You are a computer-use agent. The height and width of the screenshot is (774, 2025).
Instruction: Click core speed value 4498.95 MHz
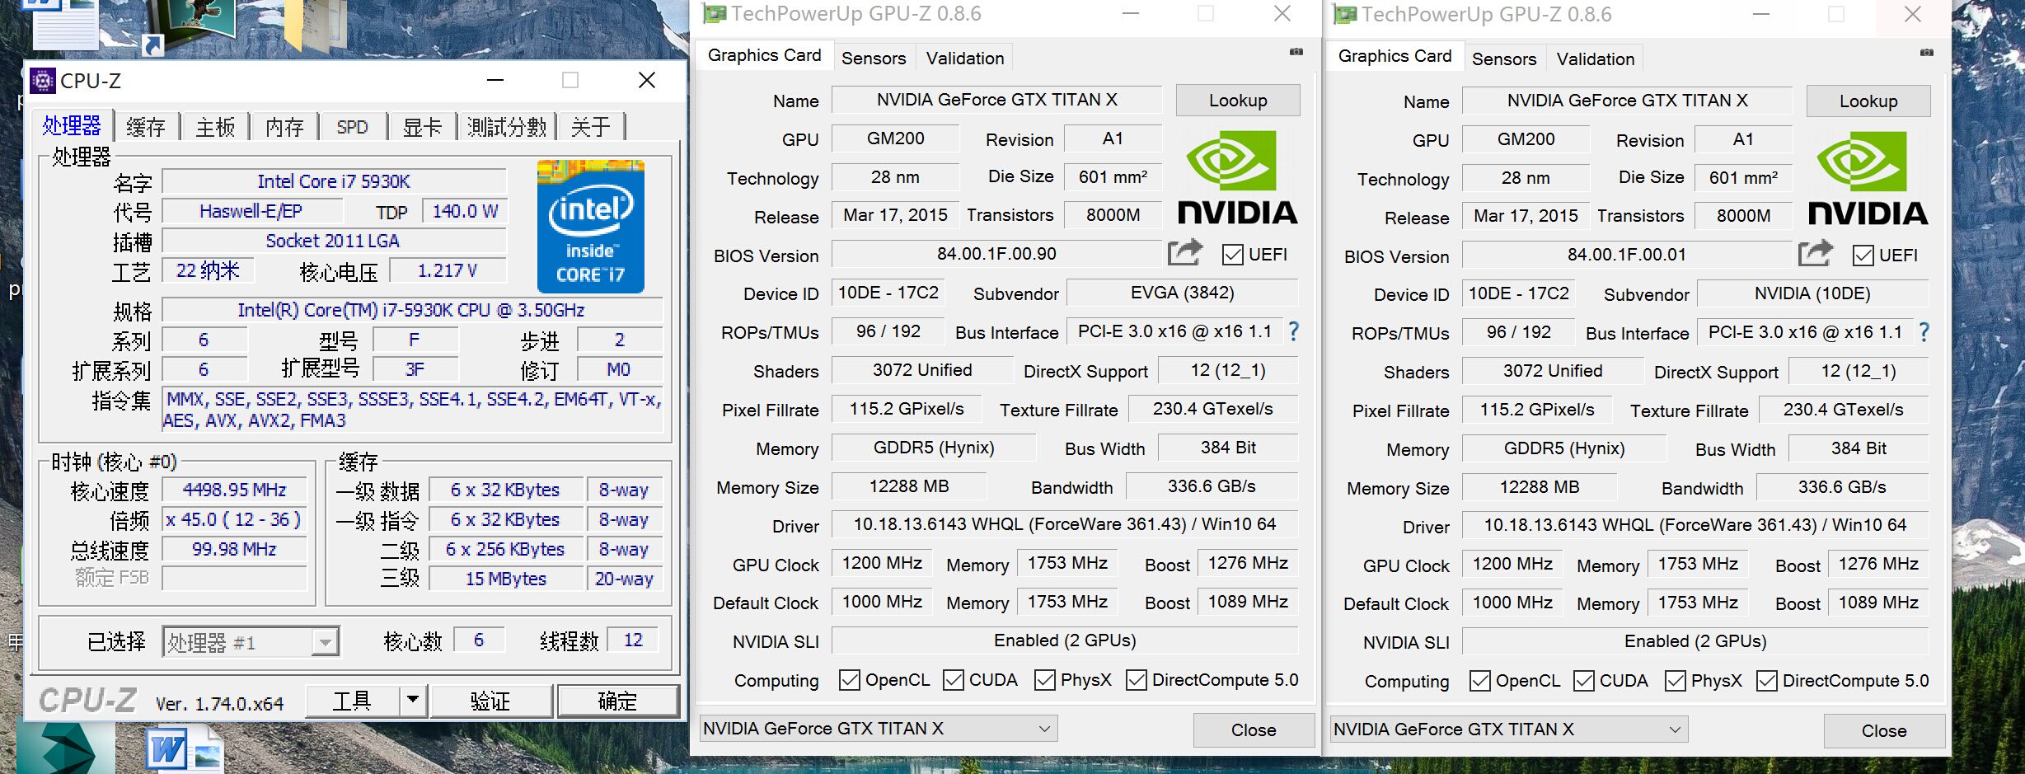[234, 490]
